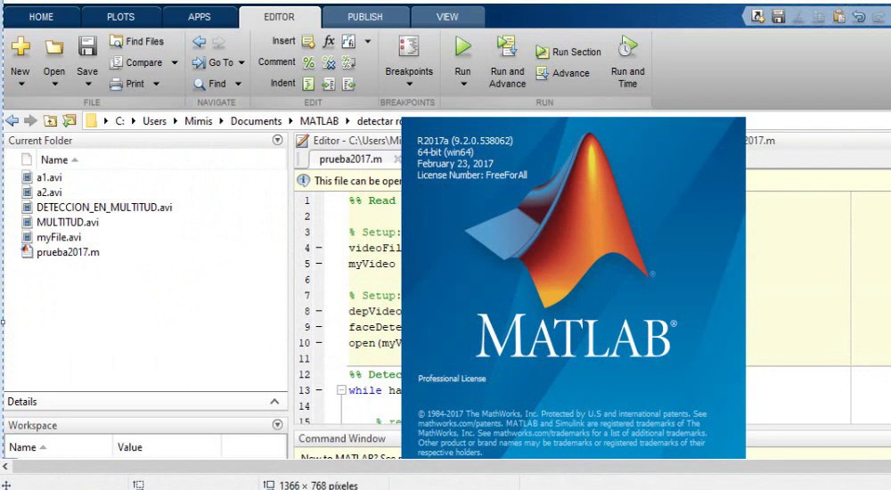Click the Compare button
The width and height of the screenshot is (891, 490).
[x=136, y=62]
